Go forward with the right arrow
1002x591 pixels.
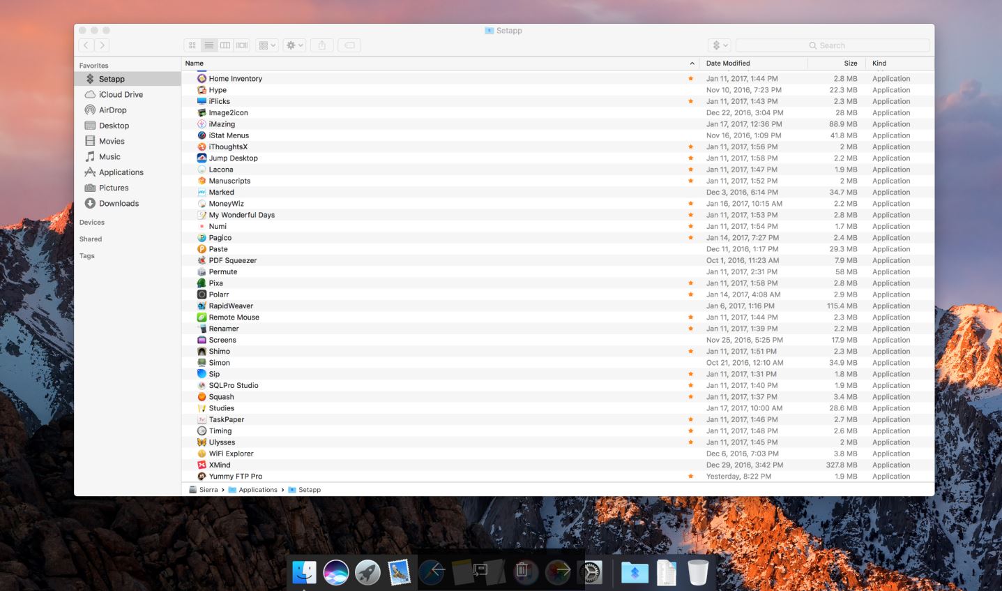103,45
